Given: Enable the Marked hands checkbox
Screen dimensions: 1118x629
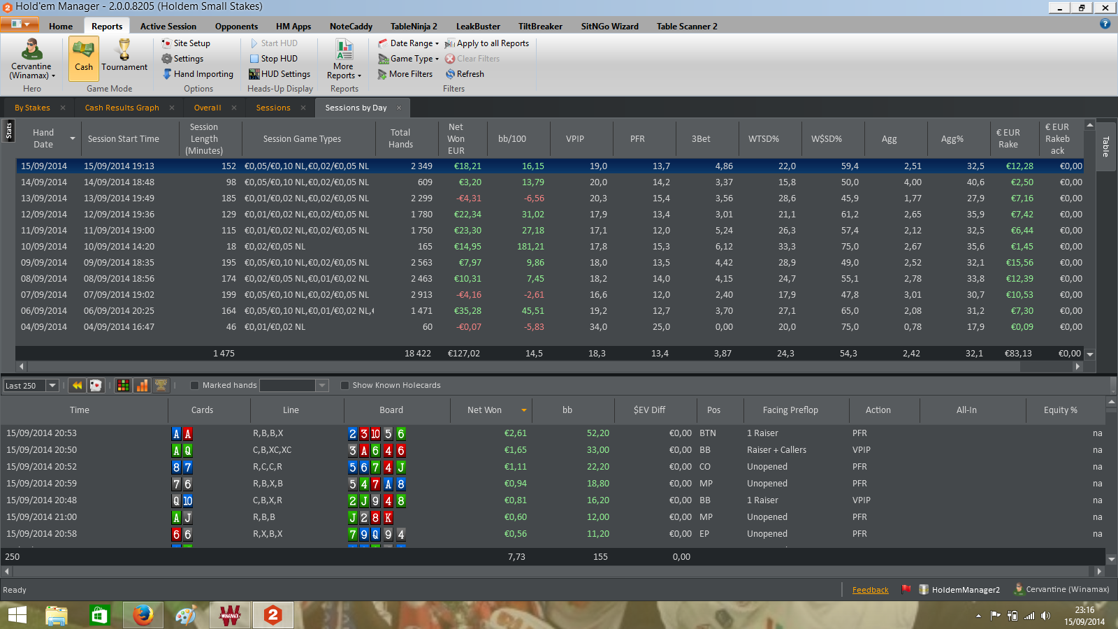Looking at the screenshot, I should click(194, 385).
